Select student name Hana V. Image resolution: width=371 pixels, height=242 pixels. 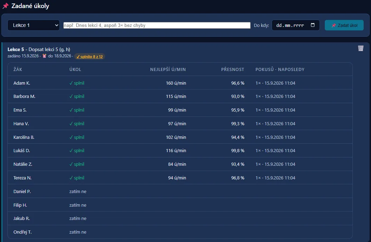point(21,124)
